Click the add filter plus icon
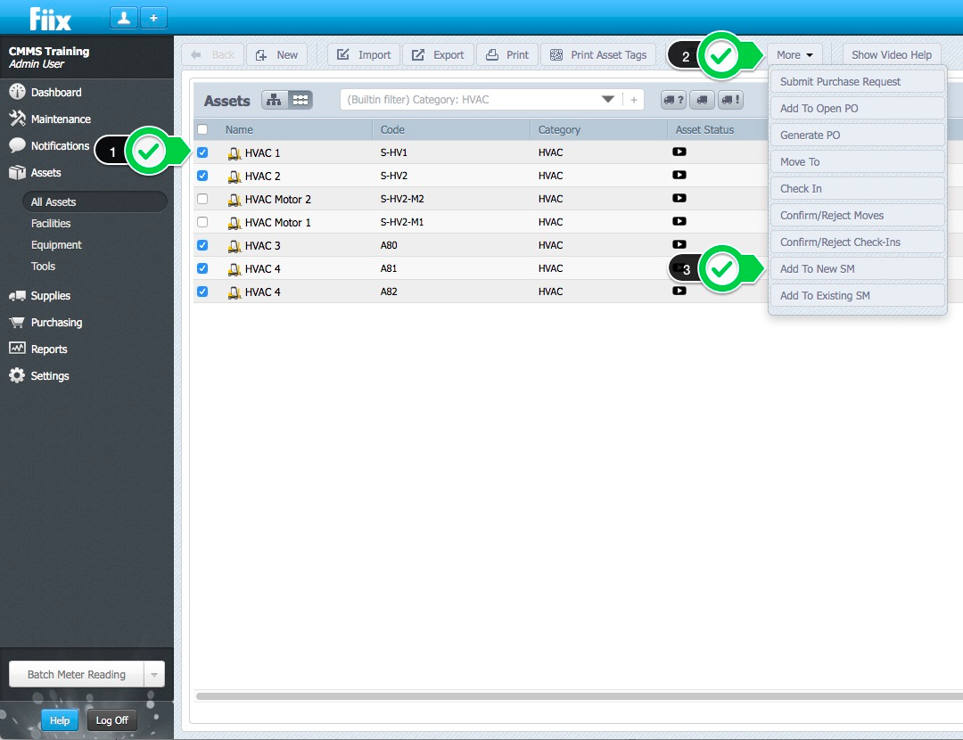This screenshot has height=740, width=963. point(634,100)
